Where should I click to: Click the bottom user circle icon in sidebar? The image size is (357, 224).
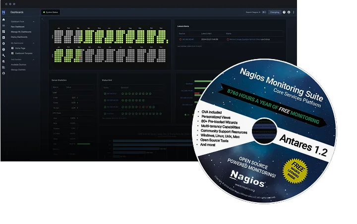click(x=3, y=74)
